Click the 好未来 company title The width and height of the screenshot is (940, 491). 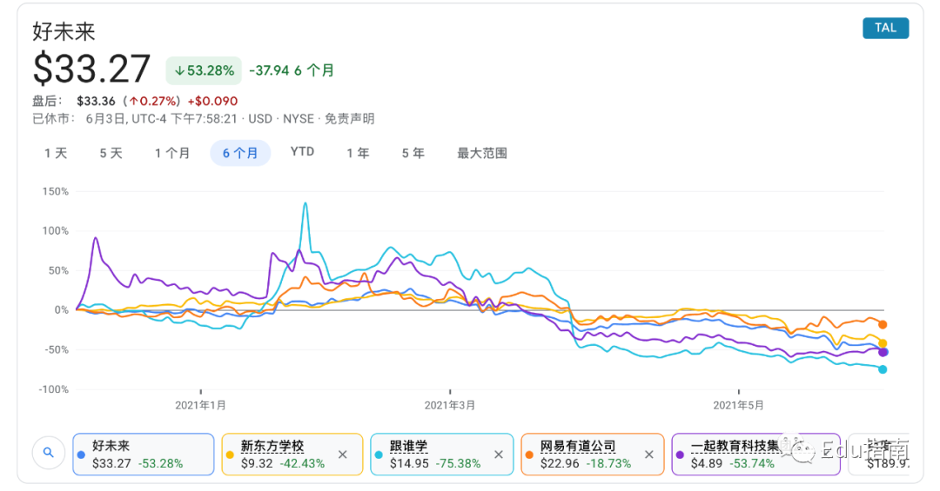(x=64, y=32)
